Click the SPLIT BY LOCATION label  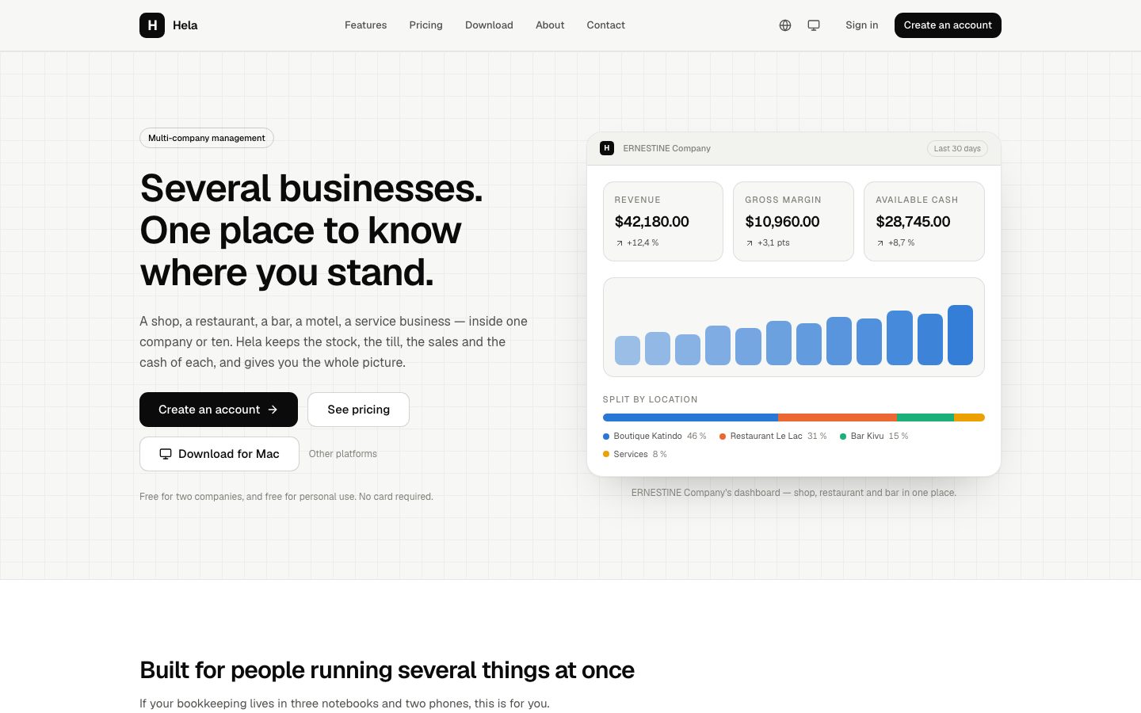point(650,399)
